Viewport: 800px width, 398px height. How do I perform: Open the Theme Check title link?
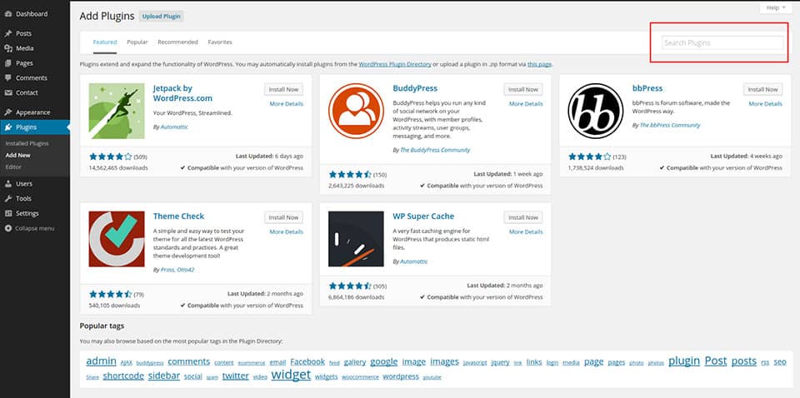[x=178, y=216]
